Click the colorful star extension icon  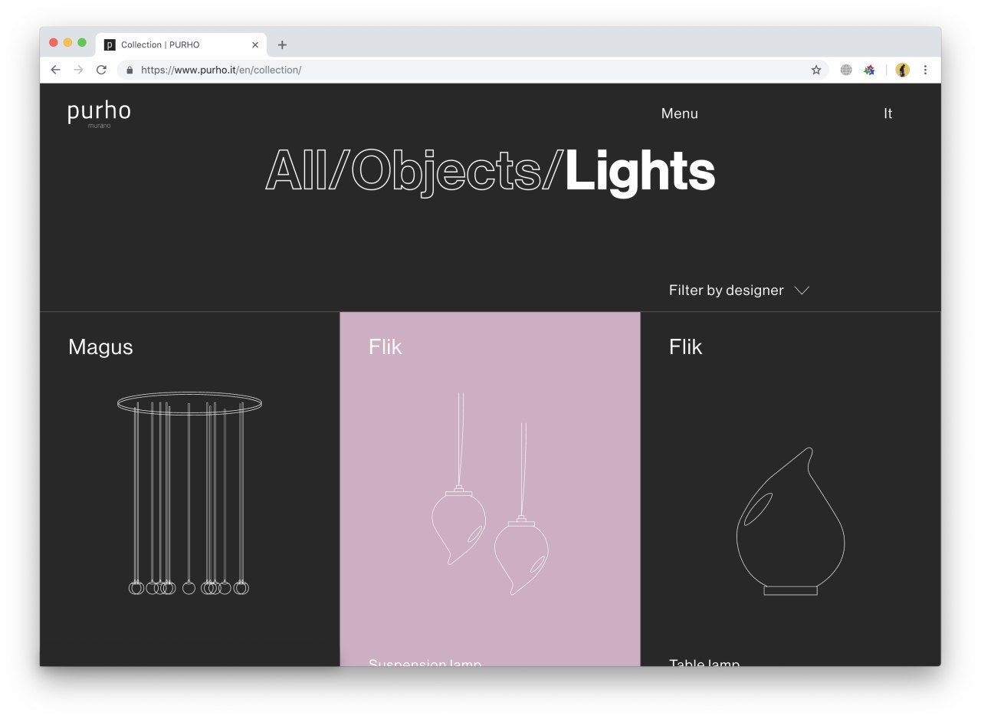(869, 70)
